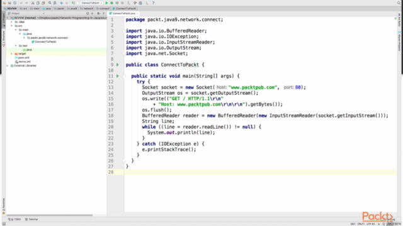Viewport: 403px width, 226px height.
Task: Click the Copy icon in toolbar
Action: pos(38,3)
